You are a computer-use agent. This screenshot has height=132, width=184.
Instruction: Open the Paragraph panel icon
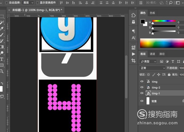coord(133,31)
